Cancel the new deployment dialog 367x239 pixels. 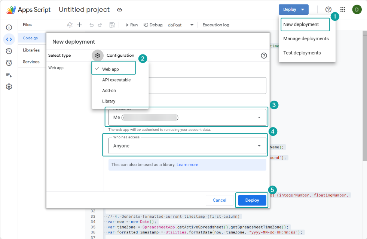[x=219, y=200]
